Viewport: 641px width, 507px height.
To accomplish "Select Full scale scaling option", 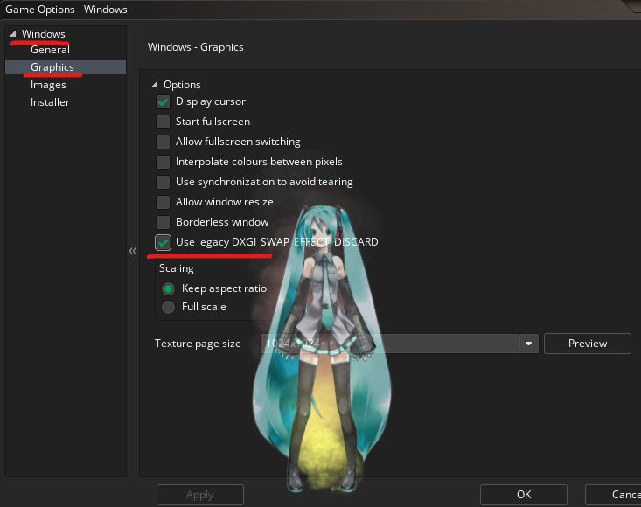I will (168, 307).
